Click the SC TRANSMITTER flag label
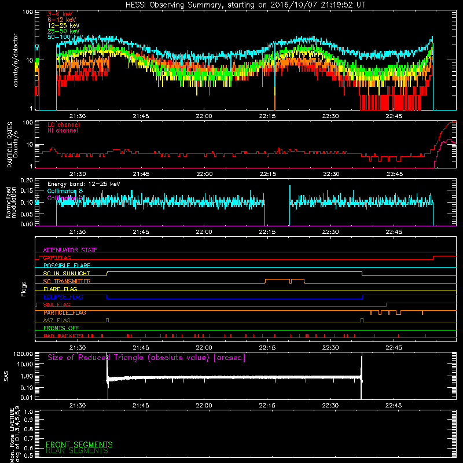This screenshot has height=463, width=463. click(x=67, y=281)
